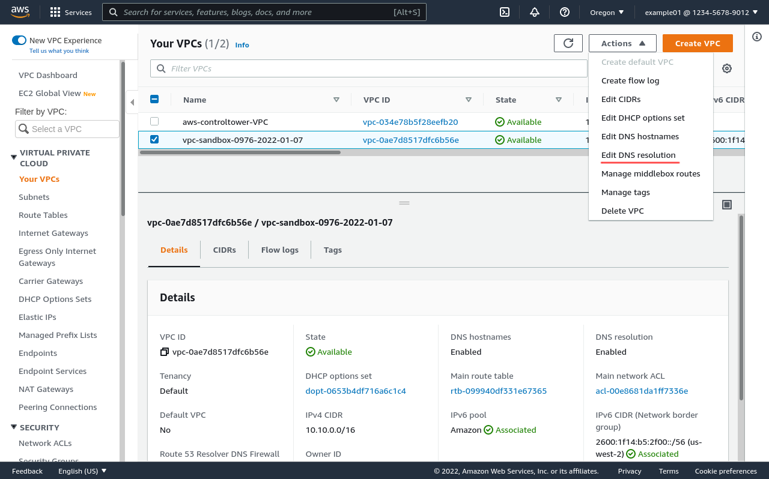Screen dimensions: 769x479
Task: Go to NAT Gateways in sidebar
Action: tap(46, 389)
